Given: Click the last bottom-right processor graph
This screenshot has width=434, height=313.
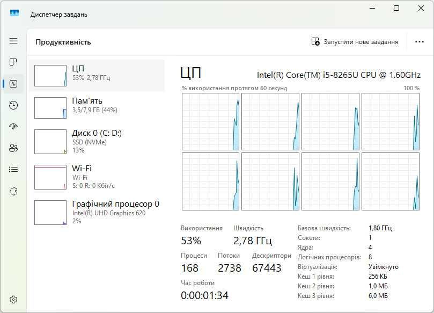Looking at the screenshot, I should [x=390, y=181].
